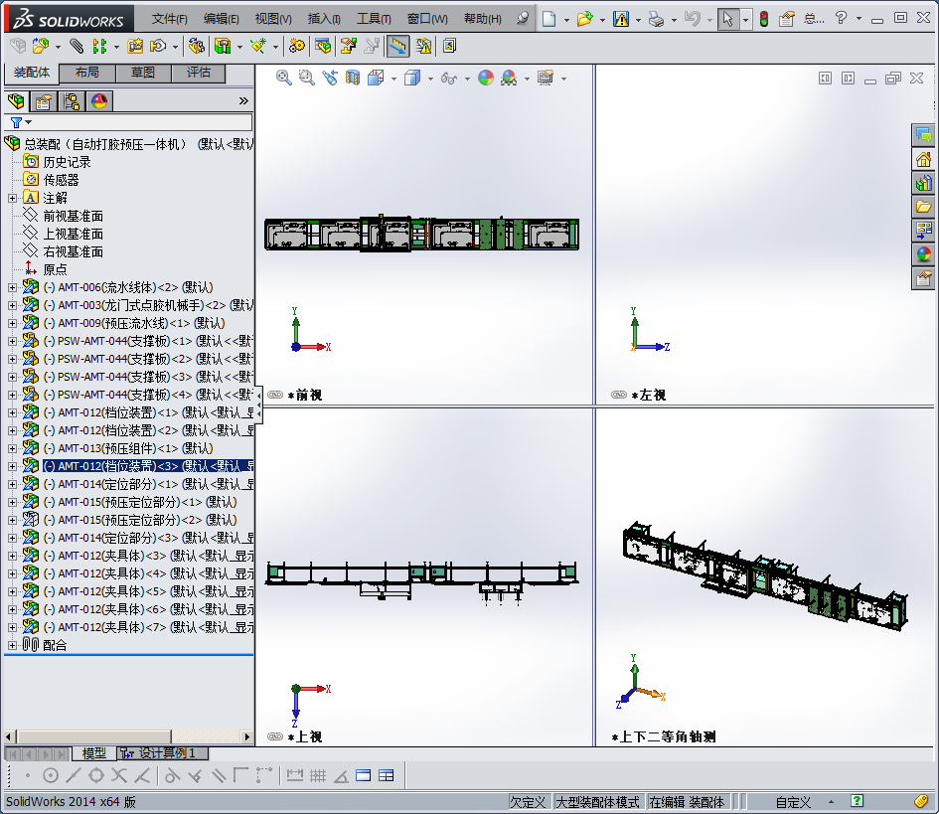Open File Explorer in task pane
The height and width of the screenshot is (814, 939).
click(923, 207)
